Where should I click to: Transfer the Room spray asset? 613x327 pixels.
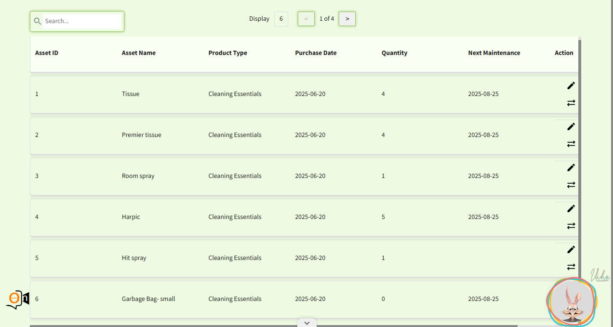pos(571,185)
